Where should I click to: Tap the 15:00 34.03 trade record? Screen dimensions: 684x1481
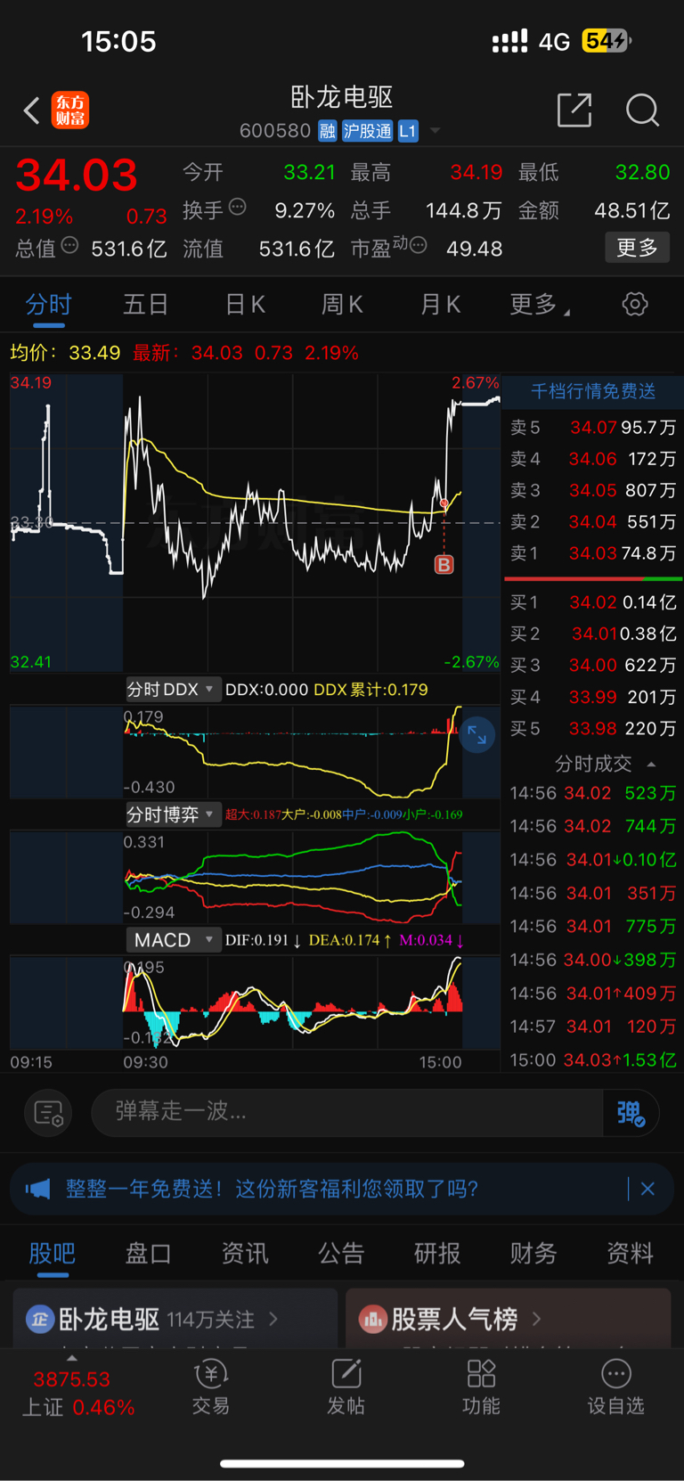coord(593,1060)
